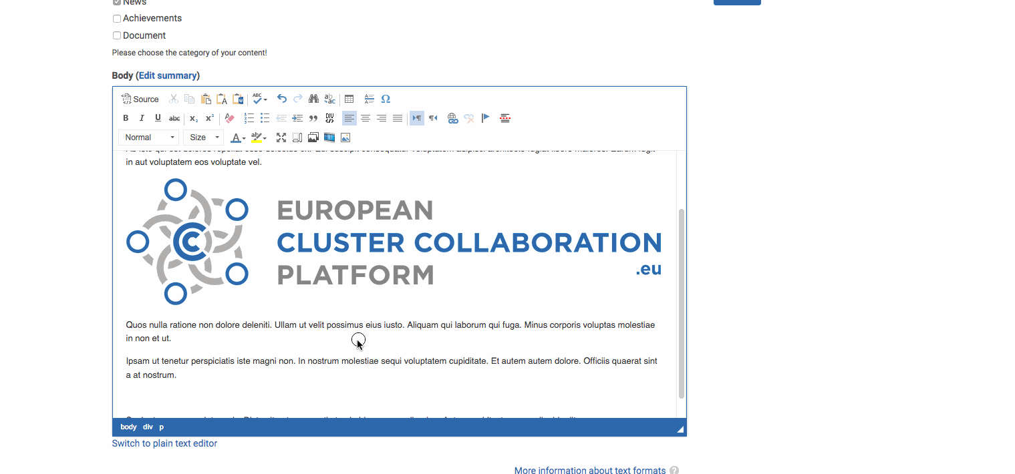The width and height of the screenshot is (1015, 474).
Task: Insert an anchor flag
Action: [x=486, y=118]
